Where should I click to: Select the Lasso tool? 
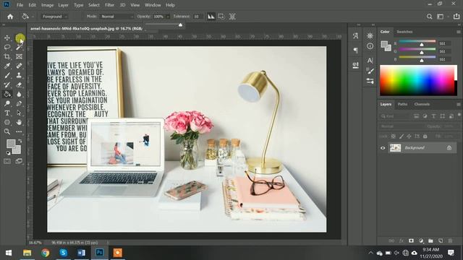(7, 47)
